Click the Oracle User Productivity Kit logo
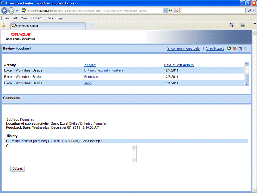 pyautogui.click(x=20, y=37)
